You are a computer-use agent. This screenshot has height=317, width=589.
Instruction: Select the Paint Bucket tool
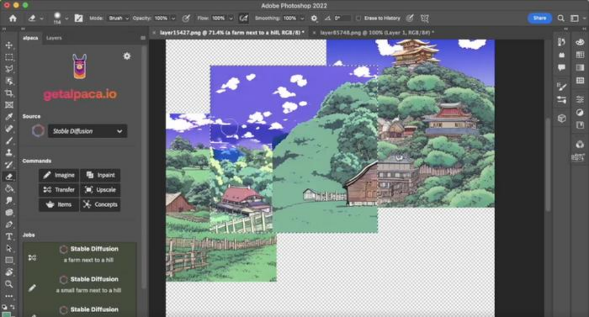pyautogui.click(x=9, y=189)
